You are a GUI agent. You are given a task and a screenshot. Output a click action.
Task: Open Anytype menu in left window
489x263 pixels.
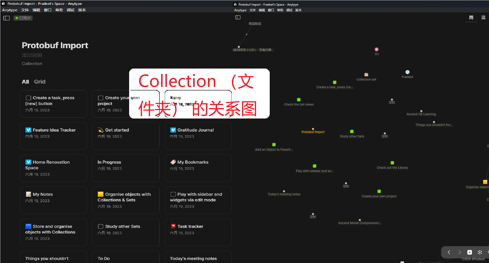click(x=10, y=10)
